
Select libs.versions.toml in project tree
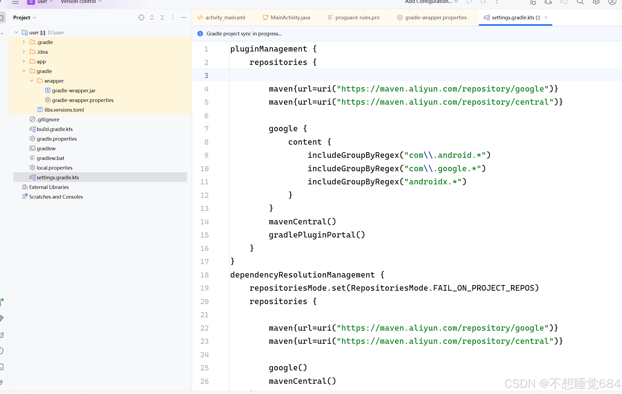point(64,110)
